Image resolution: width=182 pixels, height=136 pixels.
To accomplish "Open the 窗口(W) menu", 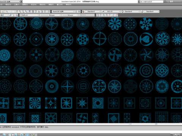I will (x=60, y=5).
